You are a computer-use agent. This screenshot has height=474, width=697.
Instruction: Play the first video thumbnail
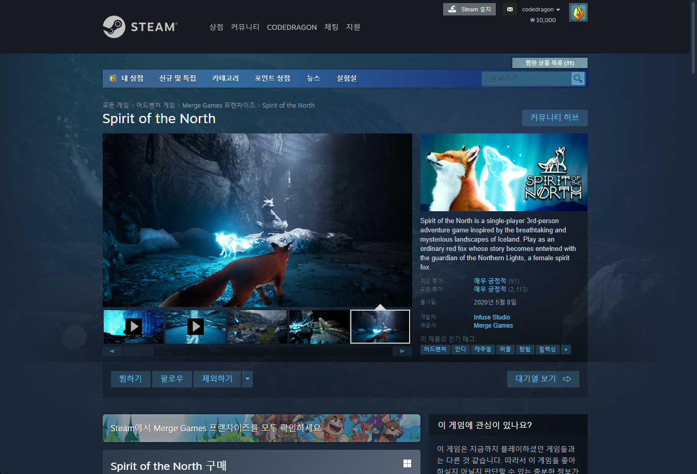[x=134, y=327]
